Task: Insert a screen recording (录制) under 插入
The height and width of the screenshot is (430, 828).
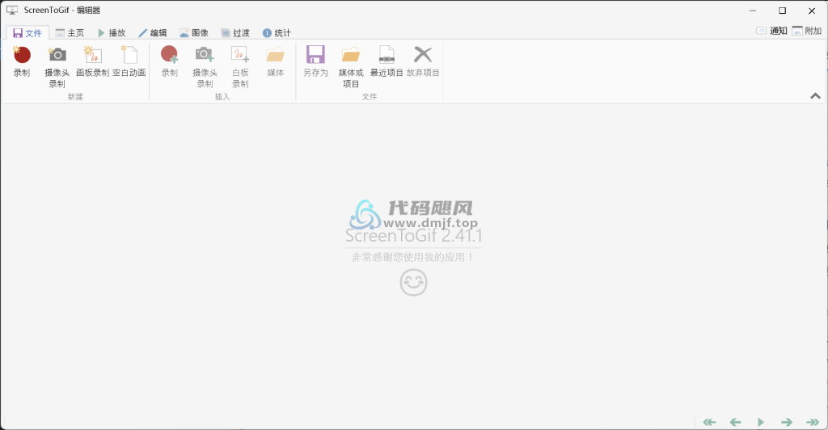Action: pos(170,61)
